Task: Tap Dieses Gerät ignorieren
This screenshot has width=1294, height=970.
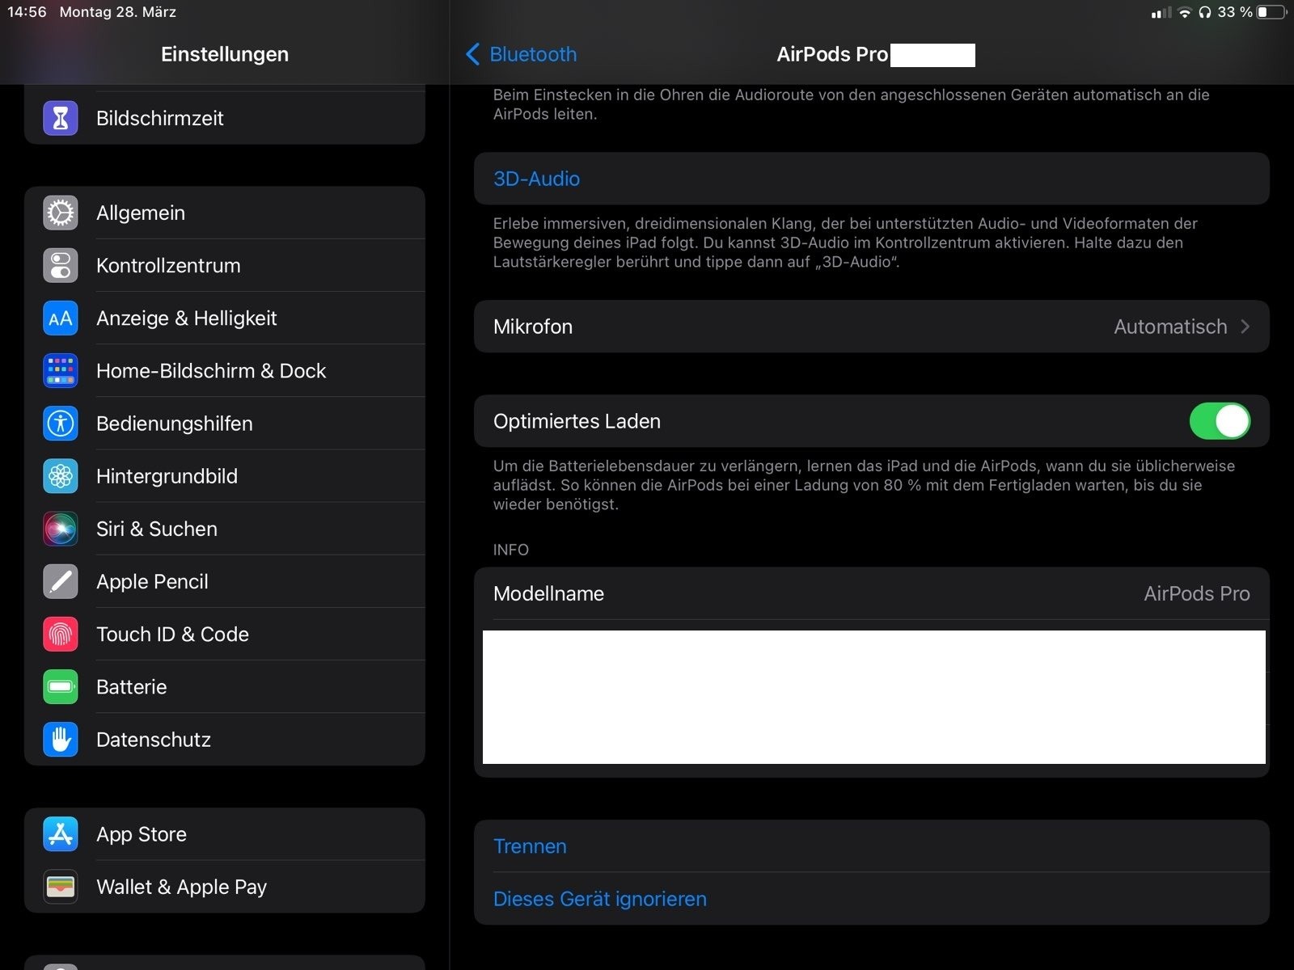Action: [599, 899]
